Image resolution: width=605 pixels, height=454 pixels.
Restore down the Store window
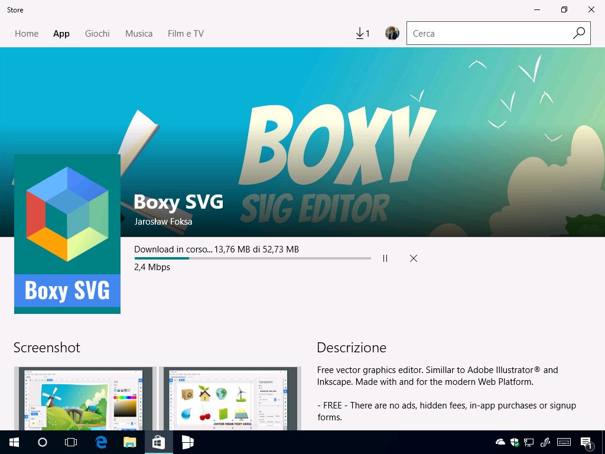click(564, 9)
